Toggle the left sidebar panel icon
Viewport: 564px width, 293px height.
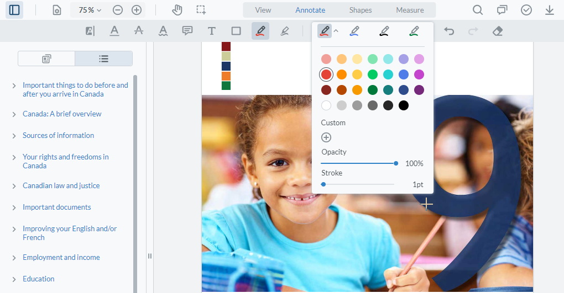point(14,10)
